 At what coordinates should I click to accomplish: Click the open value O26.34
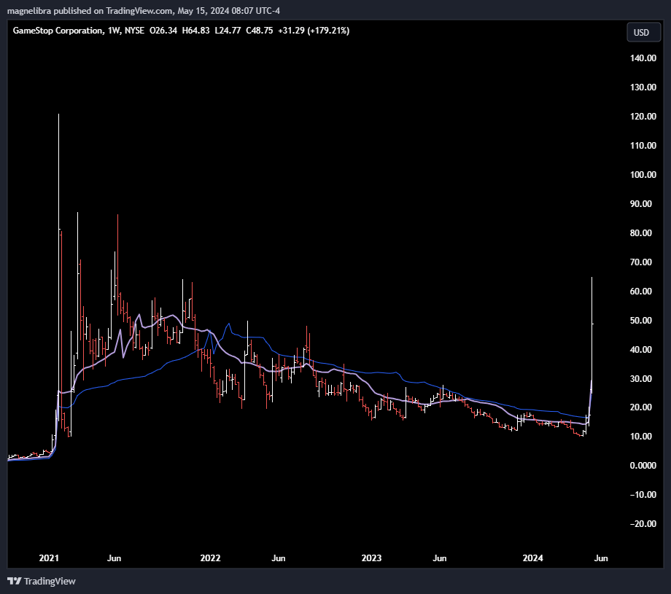163,31
